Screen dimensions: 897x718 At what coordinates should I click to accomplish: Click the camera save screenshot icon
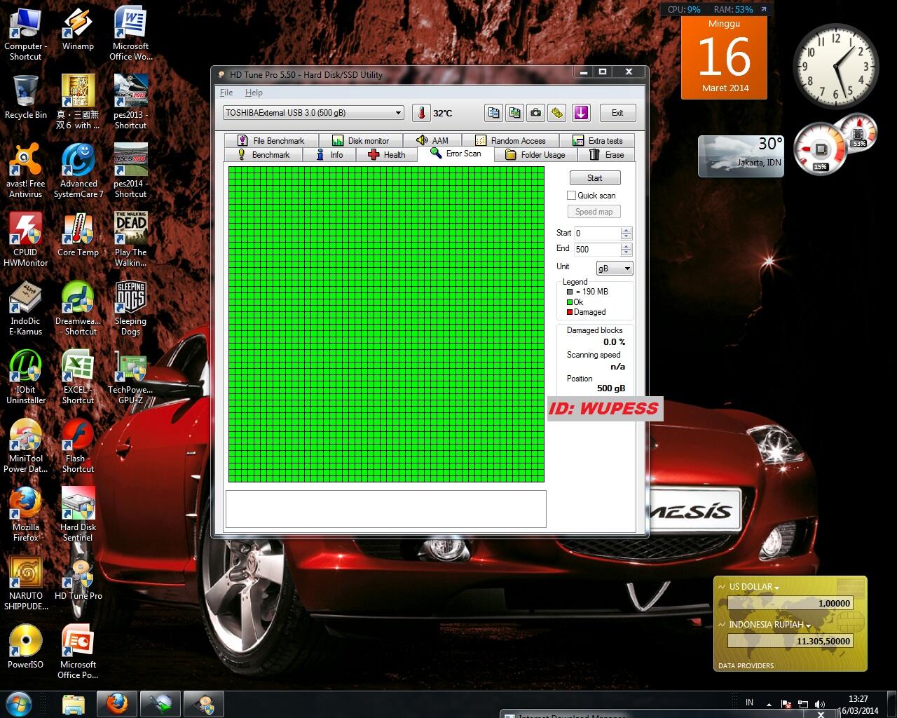pos(536,113)
